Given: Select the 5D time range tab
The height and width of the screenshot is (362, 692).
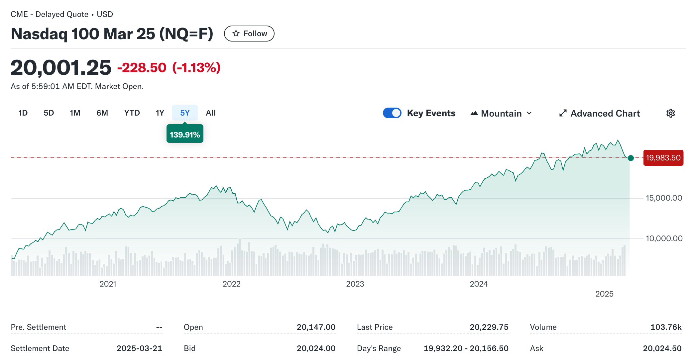Looking at the screenshot, I should click(49, 113).
